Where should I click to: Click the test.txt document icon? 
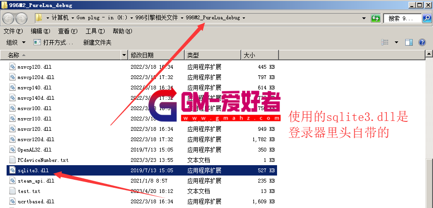tap(12, 191)
